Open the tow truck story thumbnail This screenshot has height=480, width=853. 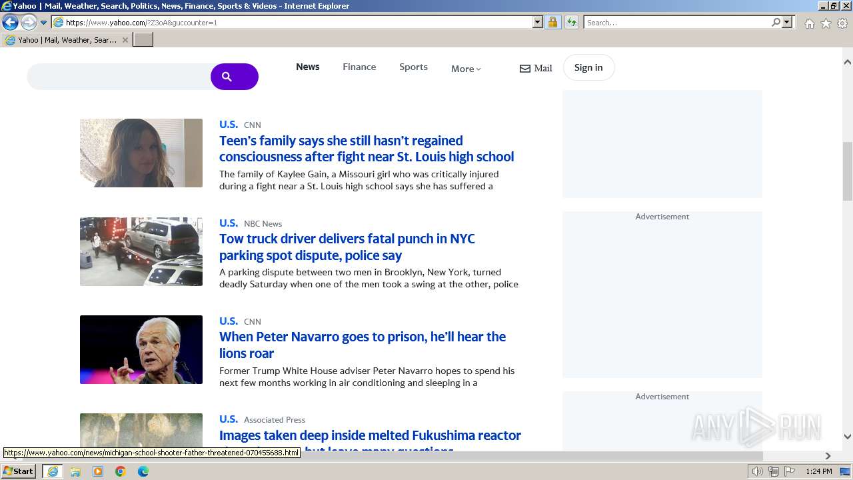pos(141,251)
